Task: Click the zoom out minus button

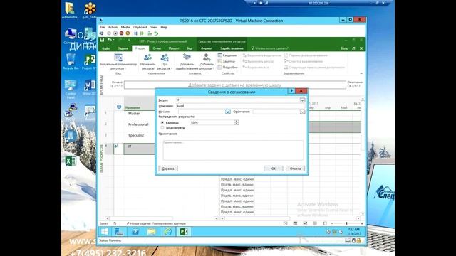Action: (x=332, y=223)
